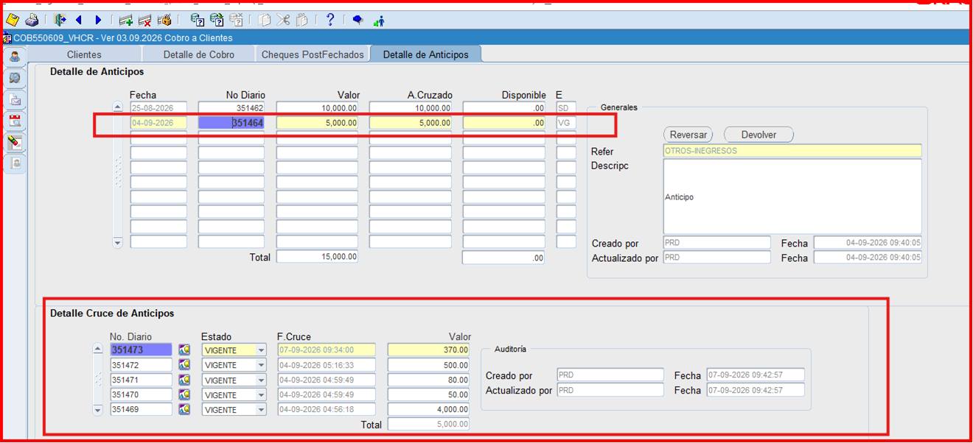Click the Devolver button
973x443 pixels.
(x=758, y=135)
